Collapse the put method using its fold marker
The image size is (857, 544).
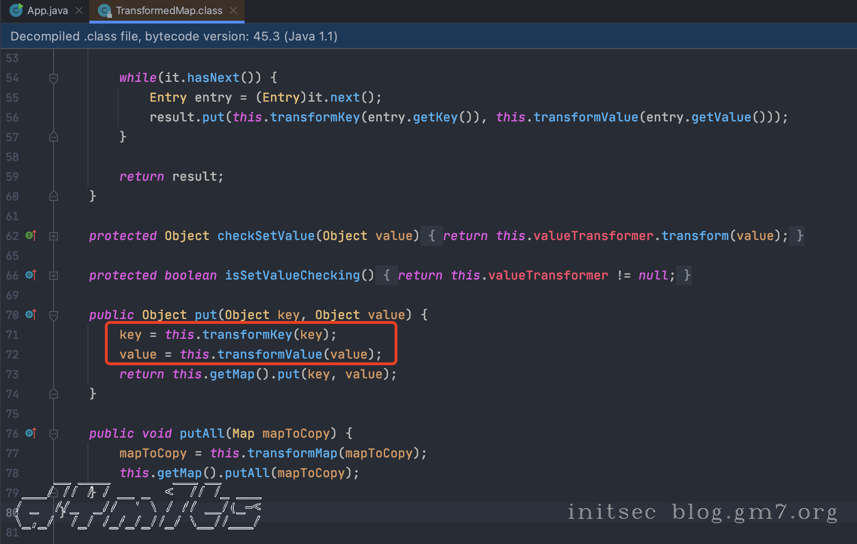[x=54, y=315]
